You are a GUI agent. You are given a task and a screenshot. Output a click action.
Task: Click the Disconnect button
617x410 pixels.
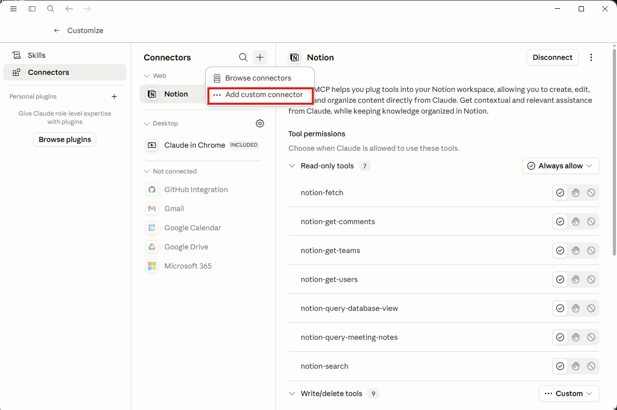(552, 57)
